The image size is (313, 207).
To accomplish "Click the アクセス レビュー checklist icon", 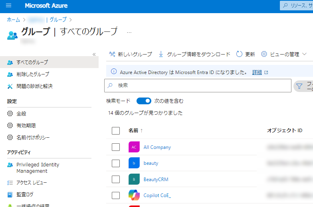I will point(10,183).
